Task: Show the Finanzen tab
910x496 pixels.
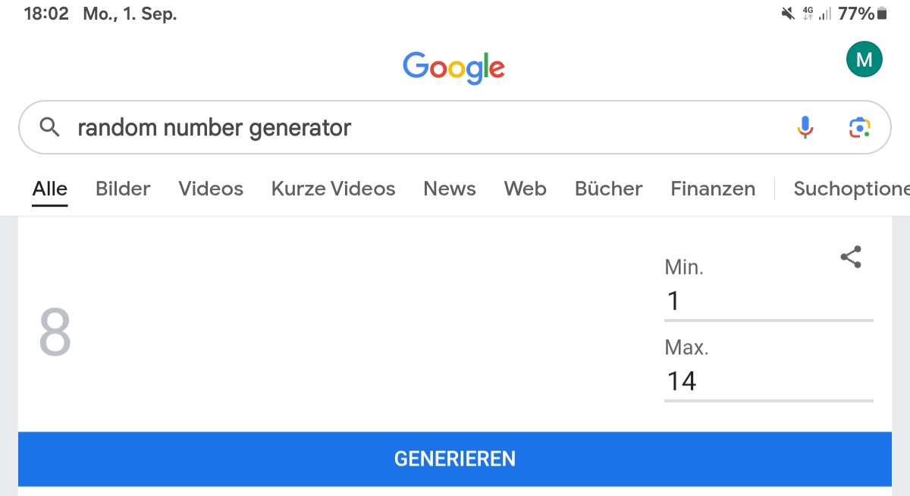Action: pos(713,189)
